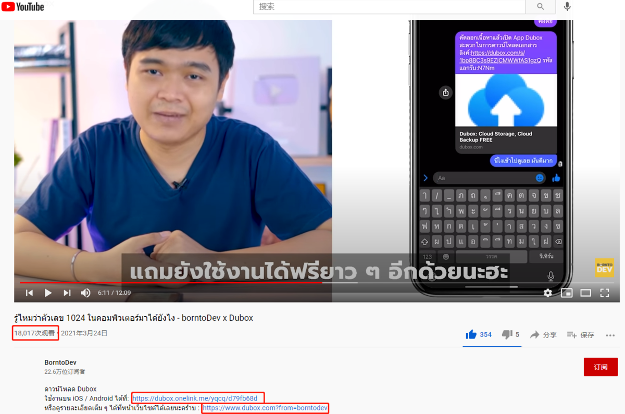Focus the 搜索 search field

coord(390,7)
